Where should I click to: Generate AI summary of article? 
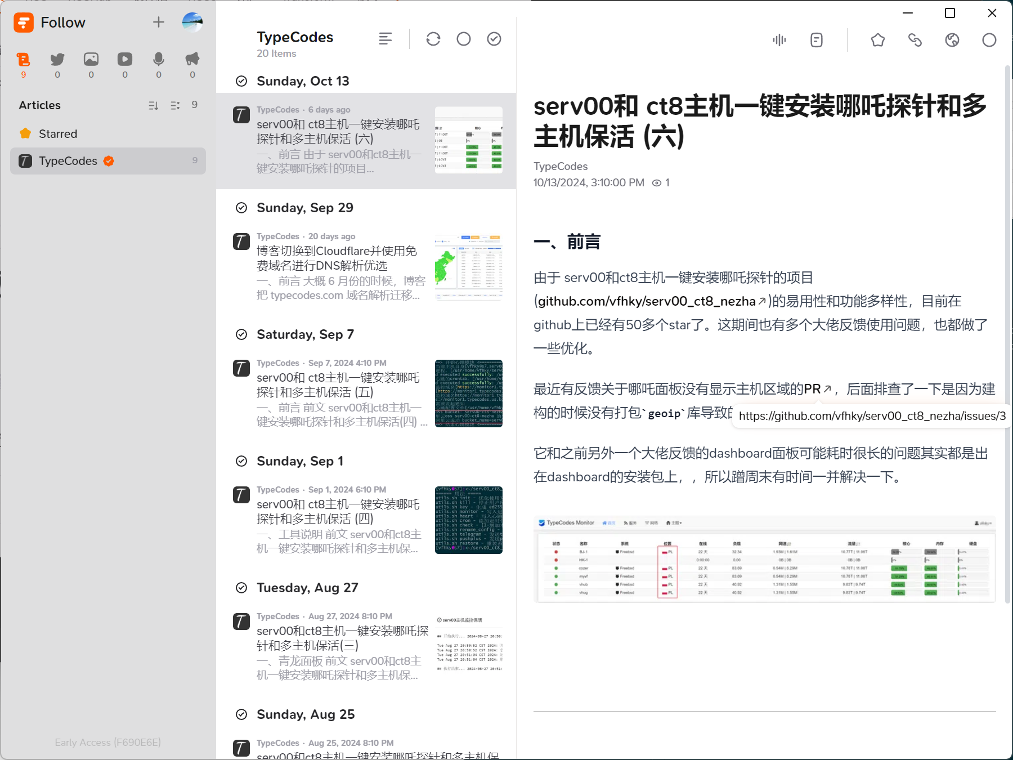(x=817, y=40)
